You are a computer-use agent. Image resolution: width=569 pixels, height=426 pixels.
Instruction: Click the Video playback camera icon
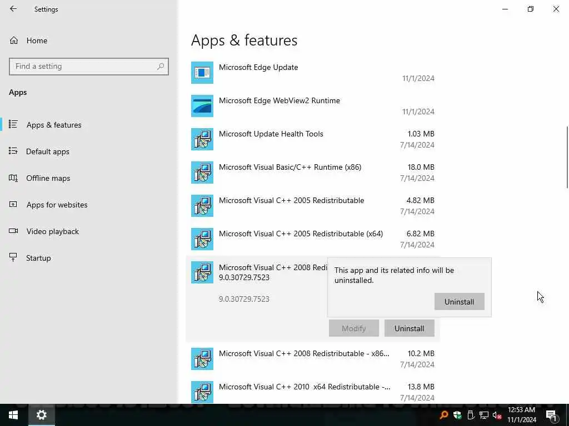13,231
